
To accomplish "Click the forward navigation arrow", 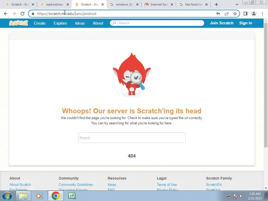I will [14, 14].
